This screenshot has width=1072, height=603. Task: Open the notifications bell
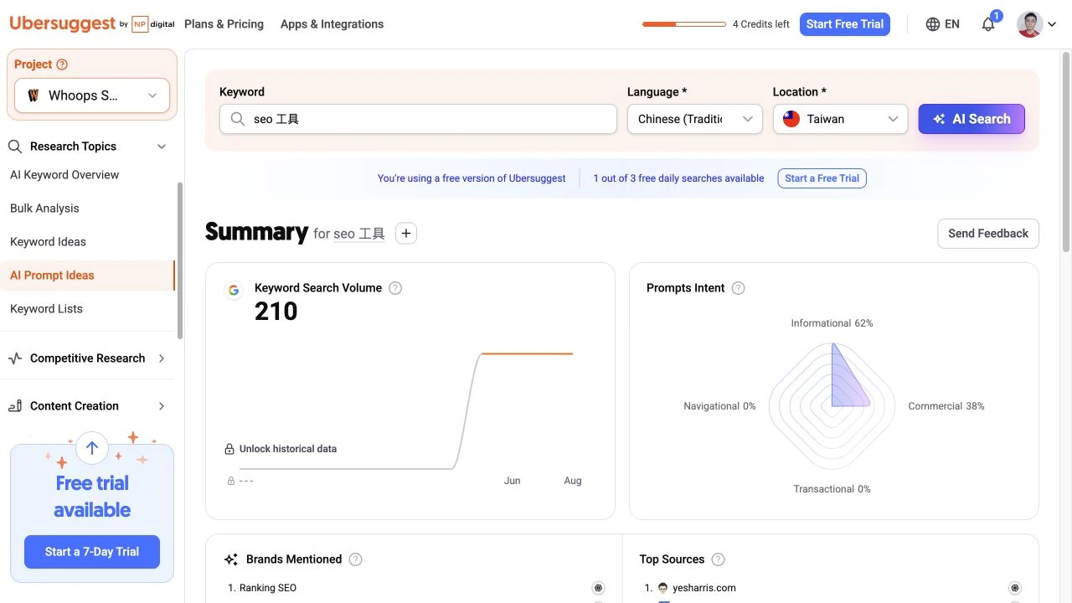pos(988,24)
